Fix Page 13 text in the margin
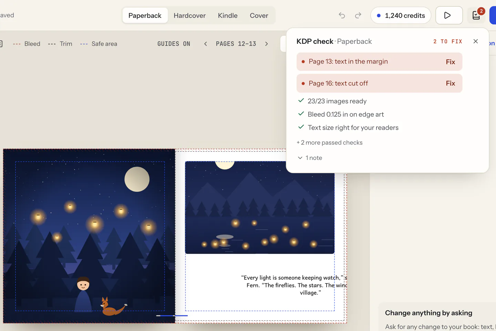 [451, 62]
